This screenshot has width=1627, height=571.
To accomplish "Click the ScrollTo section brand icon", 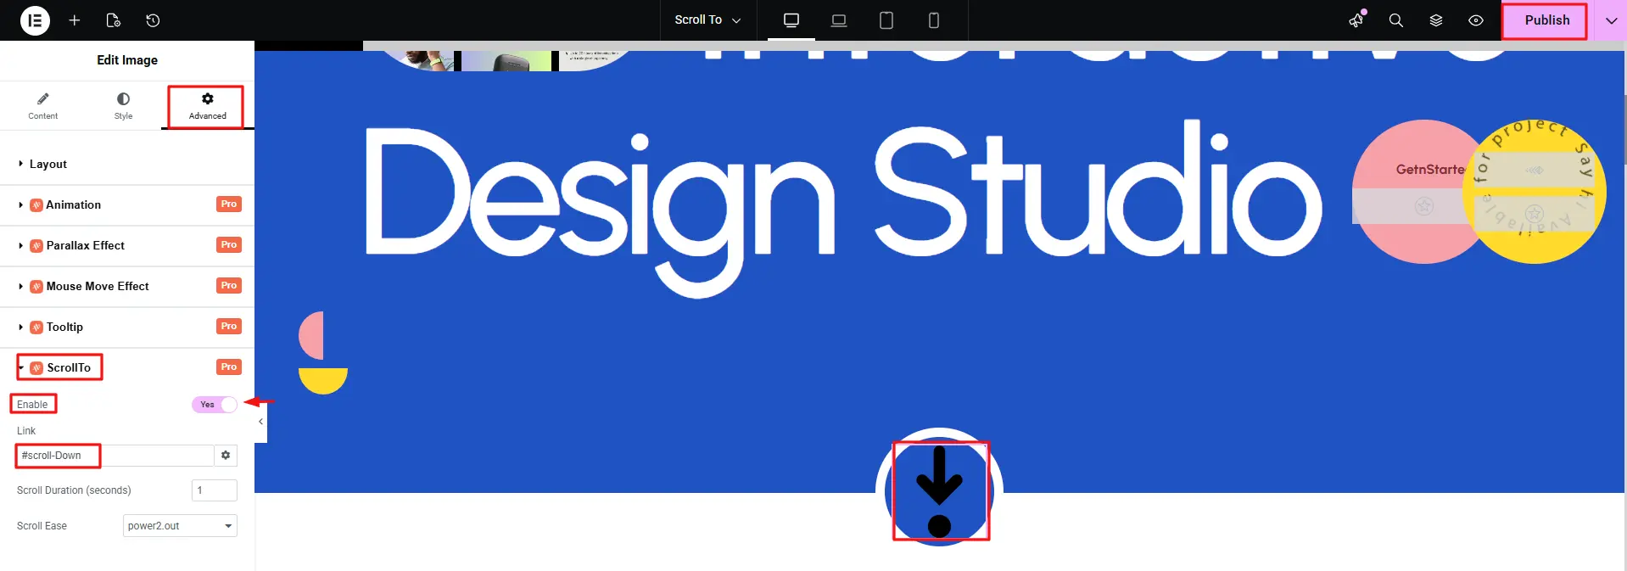I will click(x=36, y=368).
